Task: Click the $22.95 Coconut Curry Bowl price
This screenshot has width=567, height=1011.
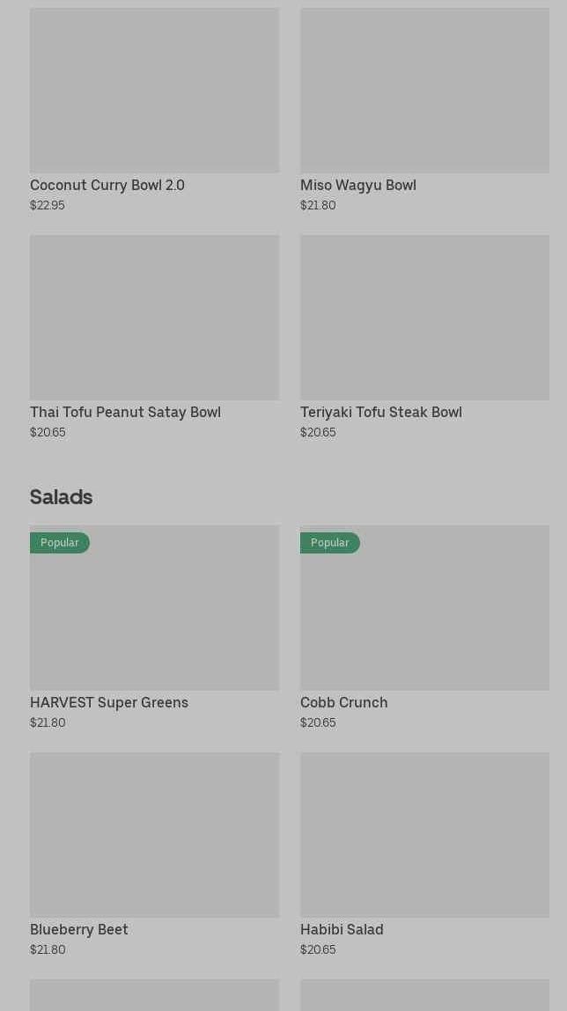Action: click(48, 205)
